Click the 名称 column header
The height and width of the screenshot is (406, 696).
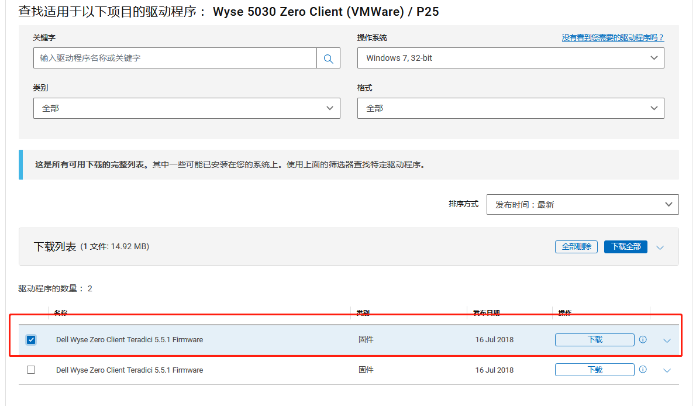pyautogui.click(x=60, y=314)
